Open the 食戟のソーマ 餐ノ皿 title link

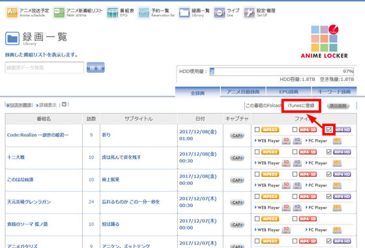point(27,224)
